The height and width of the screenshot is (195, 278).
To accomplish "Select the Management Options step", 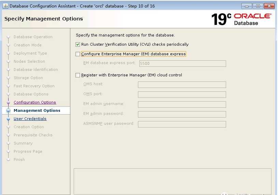I will pyautogui.click(x=37, y=110).
